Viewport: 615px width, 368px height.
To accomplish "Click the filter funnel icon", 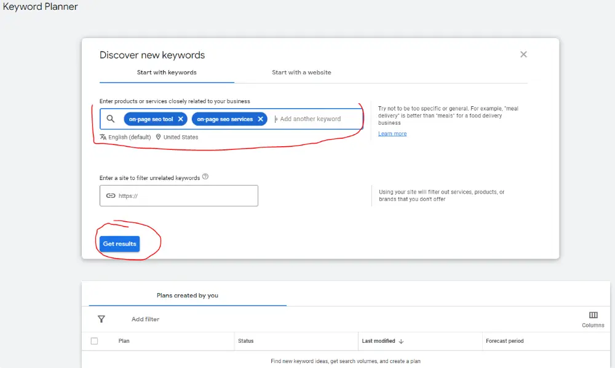I will point(101,319).
